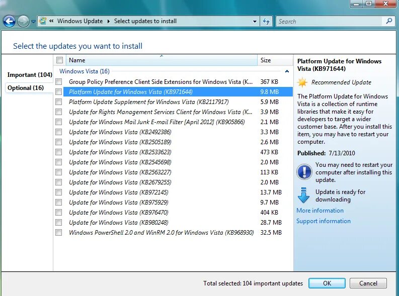Image resolution: width=399 pixels, height=296 pixels.
Task: Switch to Important (104) tab
Action: pyautogui.click(x=30, y=75)
